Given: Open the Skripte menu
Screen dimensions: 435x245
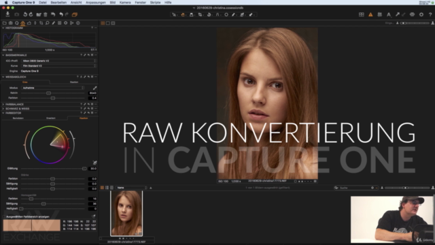Looking at the screenshot, I should 156,2.
